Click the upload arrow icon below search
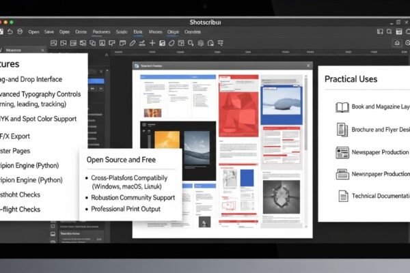 click(x=397, y=43)
